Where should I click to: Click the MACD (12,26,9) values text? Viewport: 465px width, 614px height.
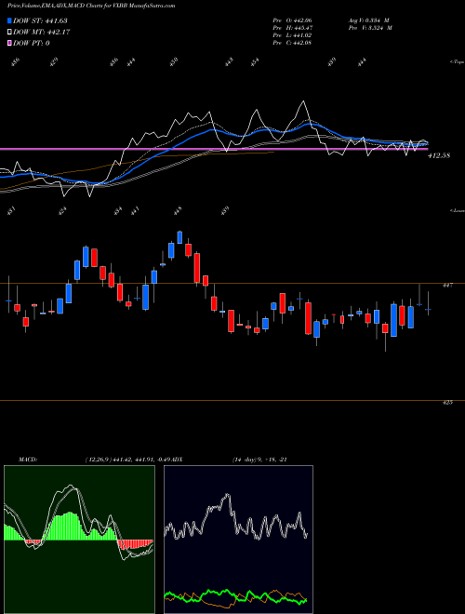pyautogui.click(x=129, y=460)
